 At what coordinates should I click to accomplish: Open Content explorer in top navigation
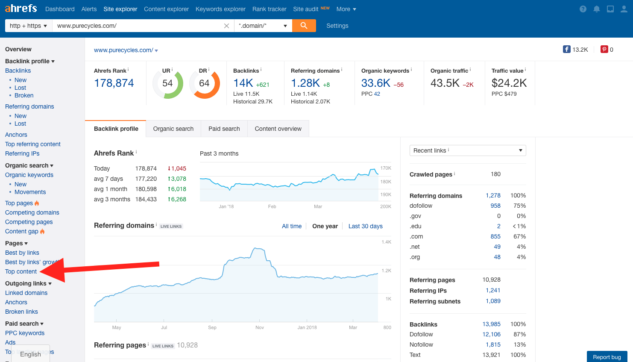(x=166, y=9)
